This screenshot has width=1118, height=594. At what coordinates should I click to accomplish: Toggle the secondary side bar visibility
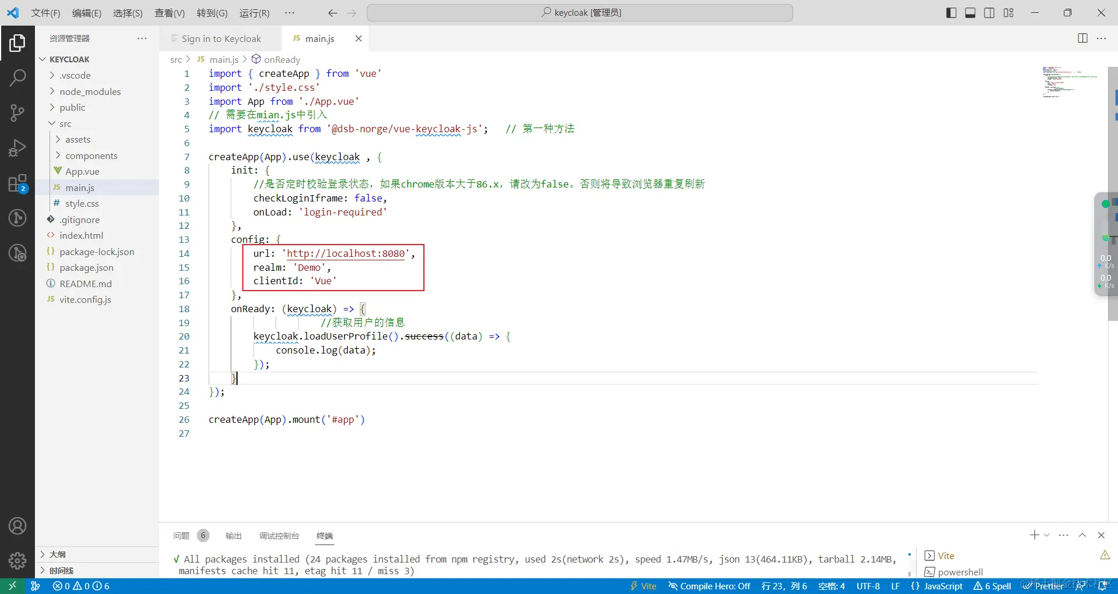tap(989, 13)
